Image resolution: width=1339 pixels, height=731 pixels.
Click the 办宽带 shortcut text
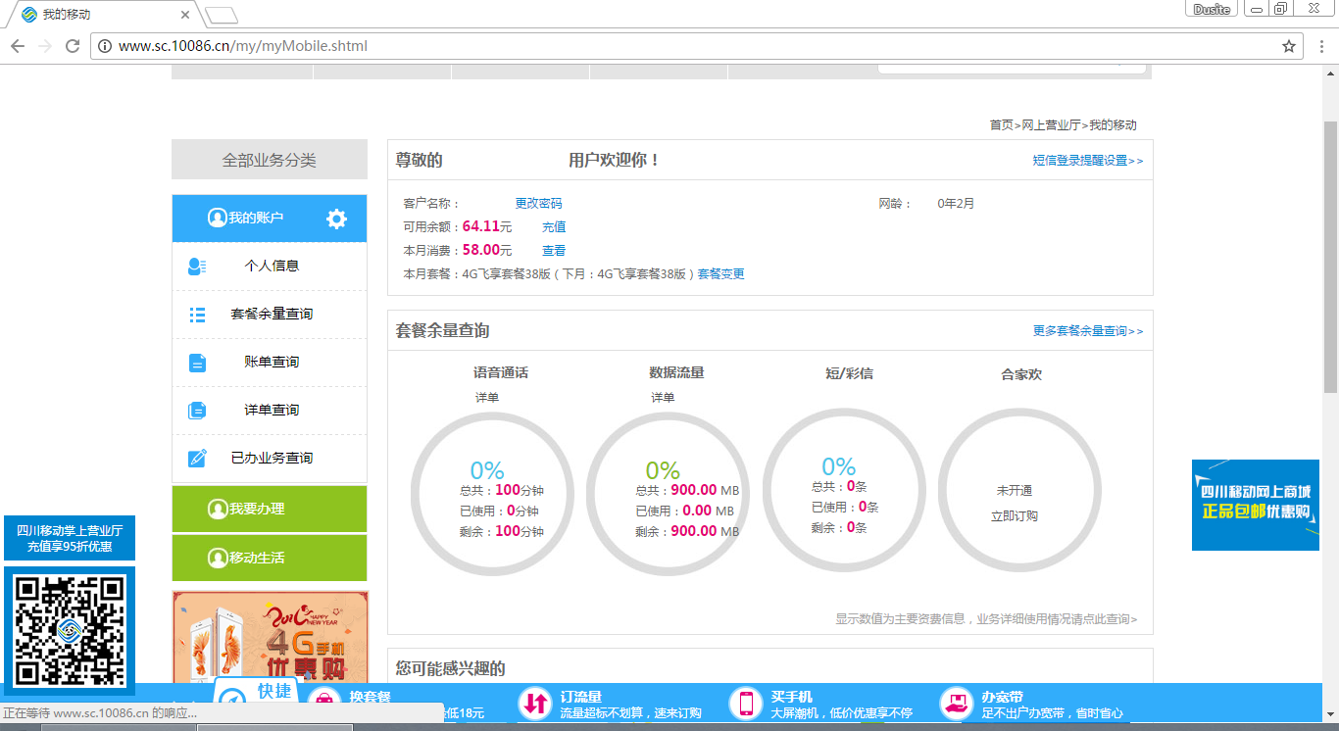pyautogui.click(x=1003, y=697)
